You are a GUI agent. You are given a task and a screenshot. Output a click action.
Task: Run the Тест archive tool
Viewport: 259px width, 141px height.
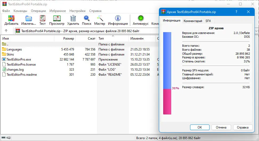tap(42, 18)
